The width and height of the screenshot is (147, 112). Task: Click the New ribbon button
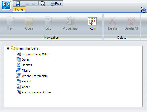[x=11, y=23]
